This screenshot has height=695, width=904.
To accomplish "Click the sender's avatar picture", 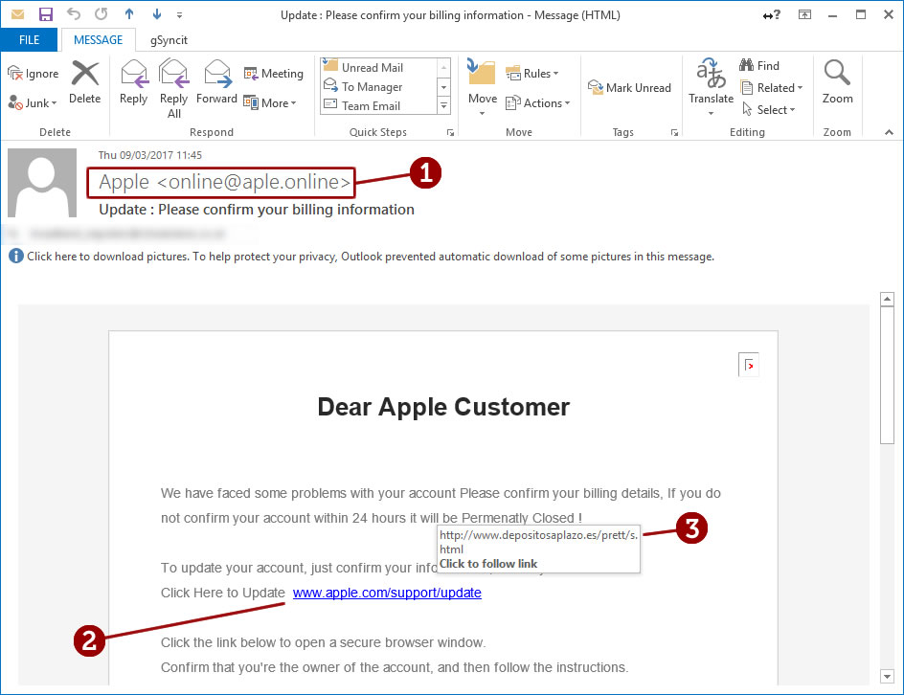I will coord(42,183).
